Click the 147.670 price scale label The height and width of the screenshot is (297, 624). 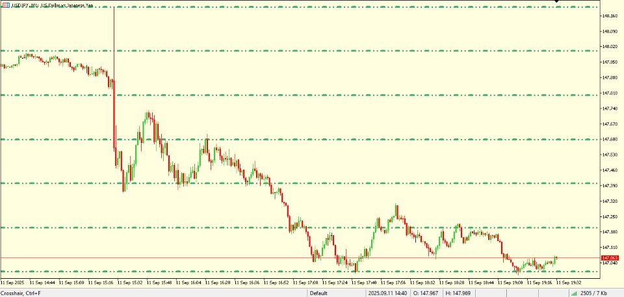tap(610, 124)
